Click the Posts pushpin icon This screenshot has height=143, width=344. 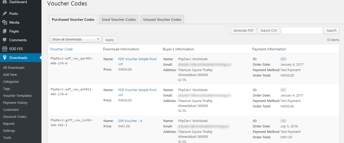[5, 13]
